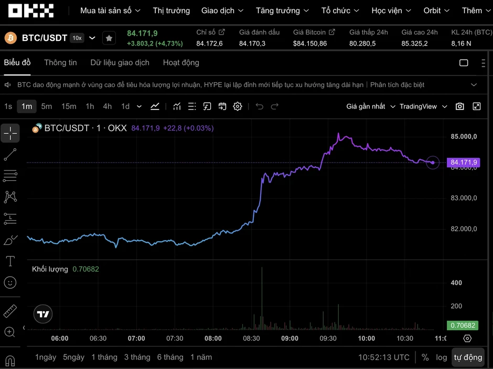This screenshot has width=493, height=369.
Task: Set range to 1 tháng
Action: (104, 357)
